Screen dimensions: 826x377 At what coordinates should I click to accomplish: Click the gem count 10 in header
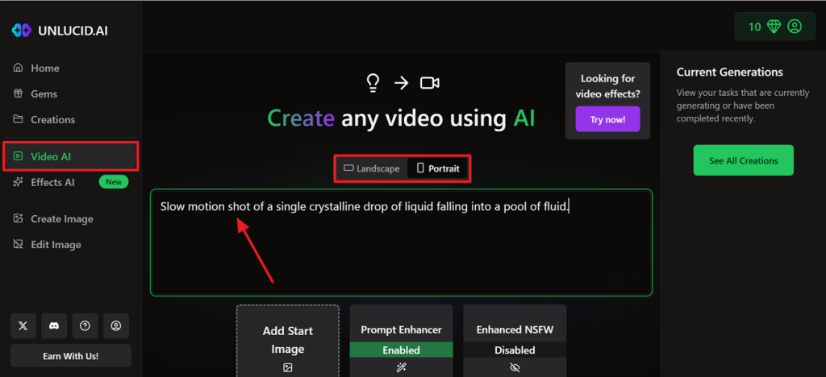pos(755,27)
